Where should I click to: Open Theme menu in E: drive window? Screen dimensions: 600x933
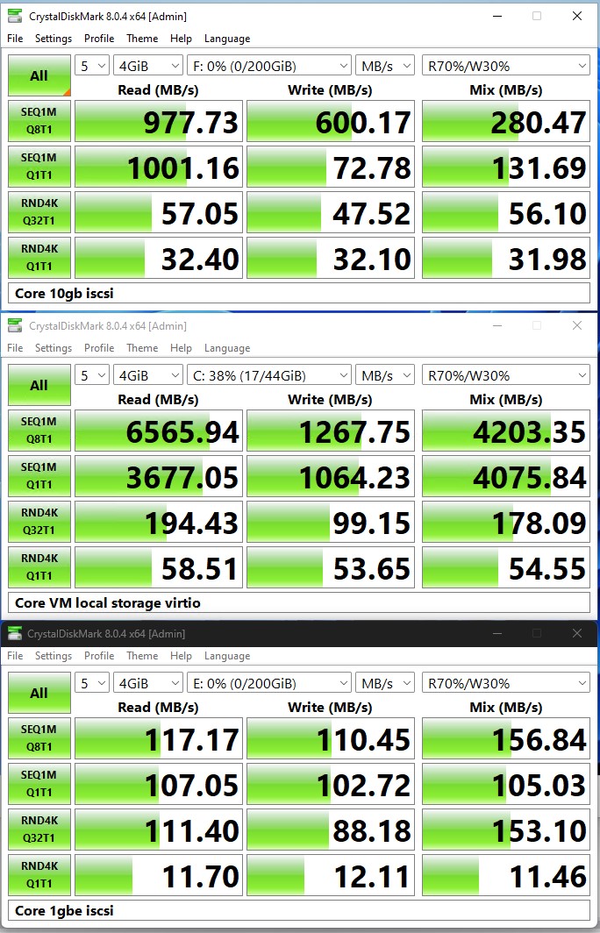(x=142, y=656)
